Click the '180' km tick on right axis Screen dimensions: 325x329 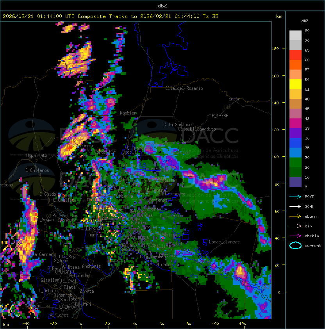click(275, 48)
